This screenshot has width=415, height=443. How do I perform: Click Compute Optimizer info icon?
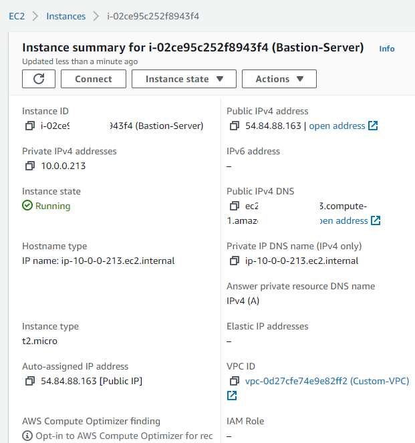point(27,436)
